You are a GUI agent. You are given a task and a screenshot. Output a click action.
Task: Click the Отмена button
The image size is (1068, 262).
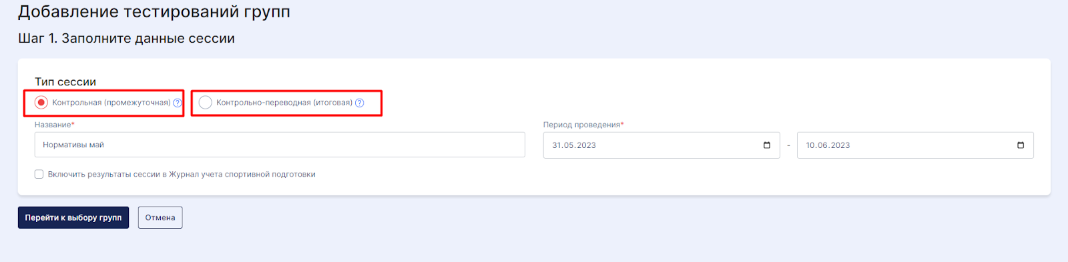click(160, 217)
